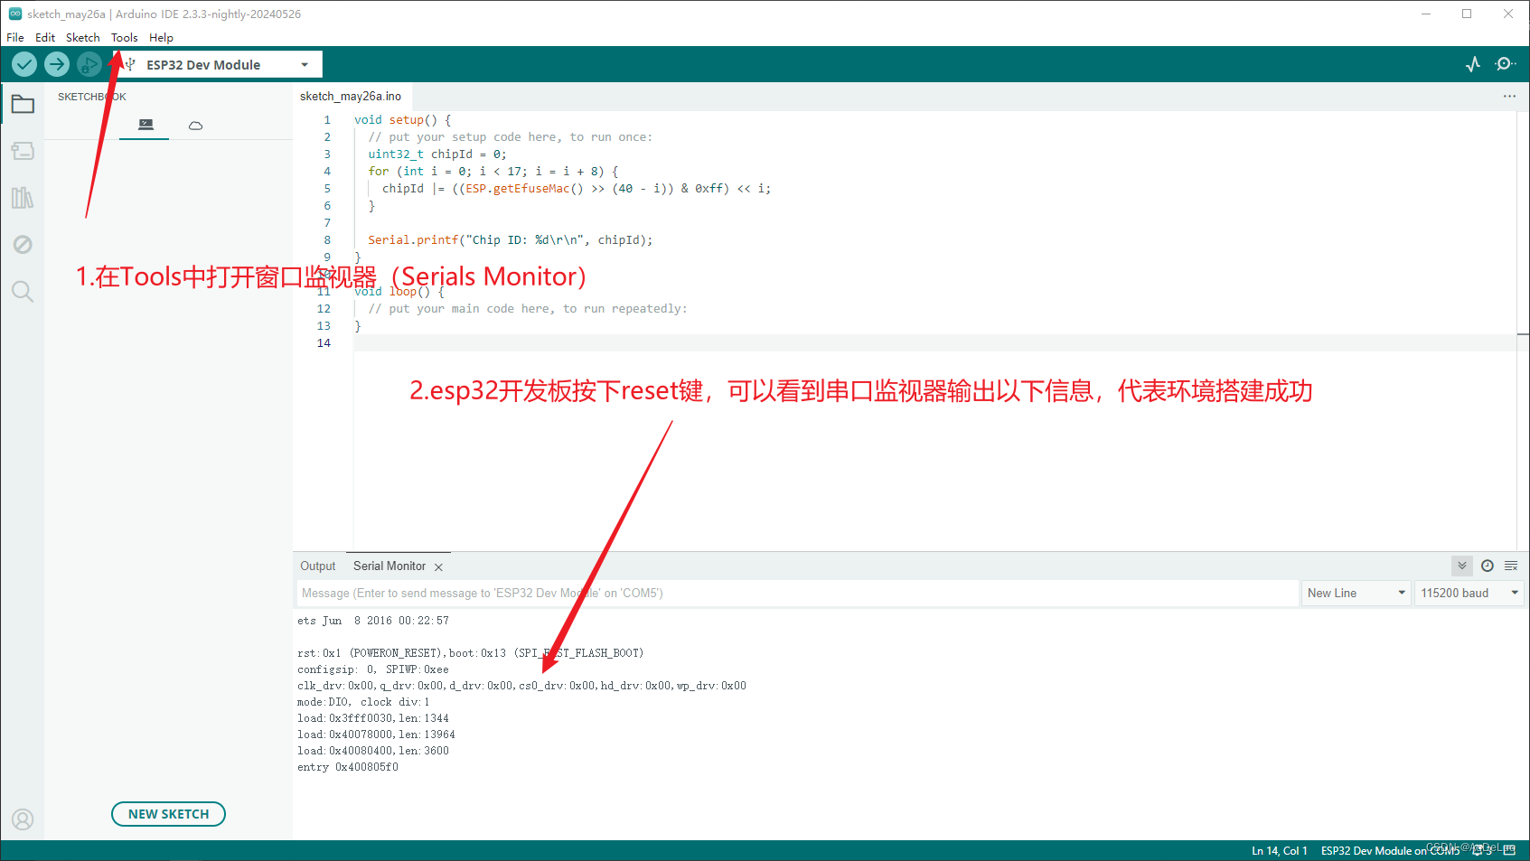Image resolution: width=1530 pixels, height=861 pixels.
Task: Click the 'ets Jun 8 2016' output line
Action: pyautogui.click(x=373, y=621)
